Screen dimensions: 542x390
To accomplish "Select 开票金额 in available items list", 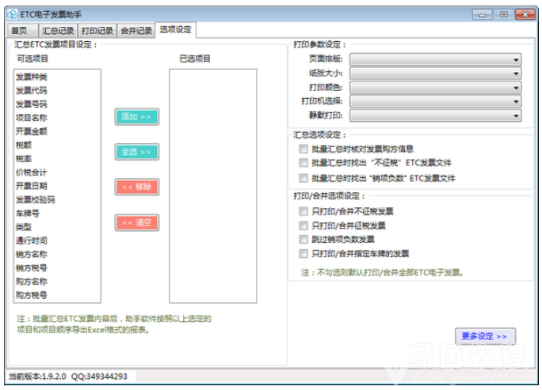I will 32,131.
